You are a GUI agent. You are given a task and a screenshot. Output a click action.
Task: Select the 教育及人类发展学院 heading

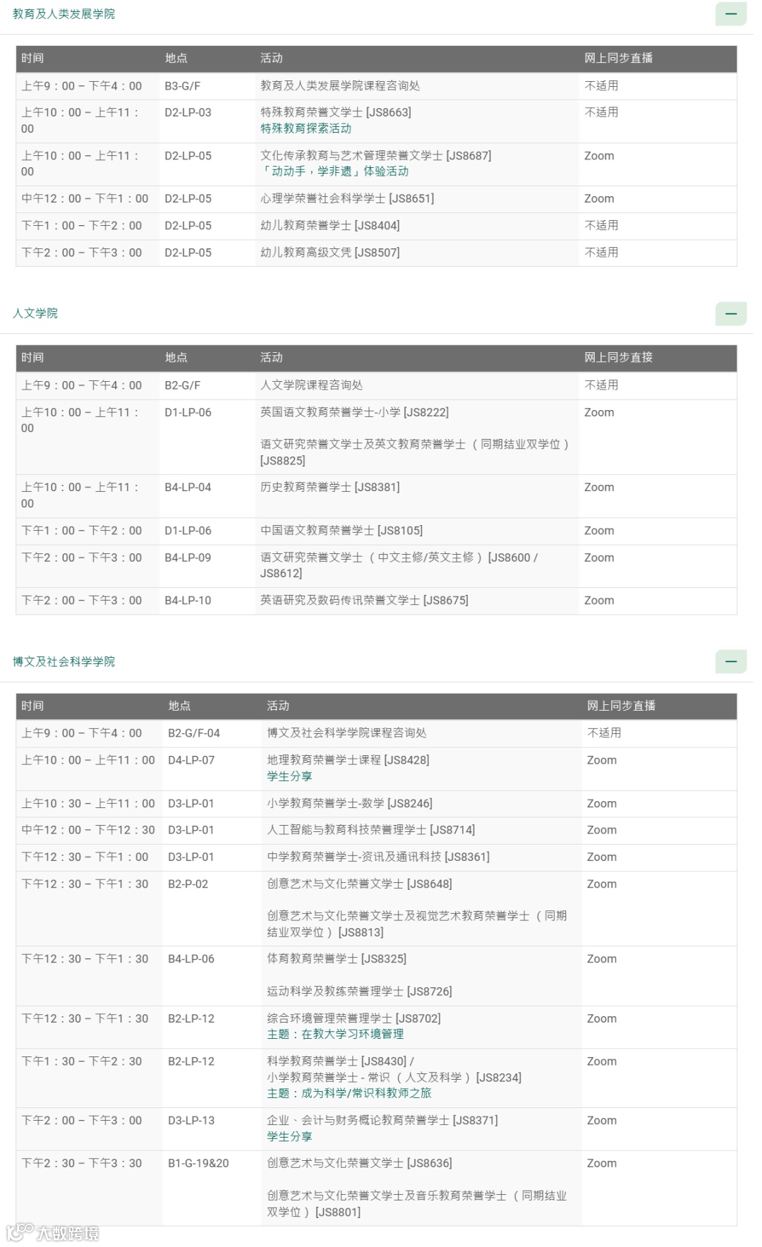point(64,14)
